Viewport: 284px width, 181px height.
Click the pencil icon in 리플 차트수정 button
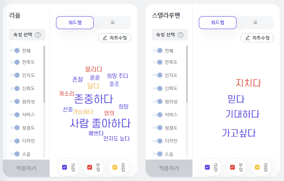pos(105,38)
